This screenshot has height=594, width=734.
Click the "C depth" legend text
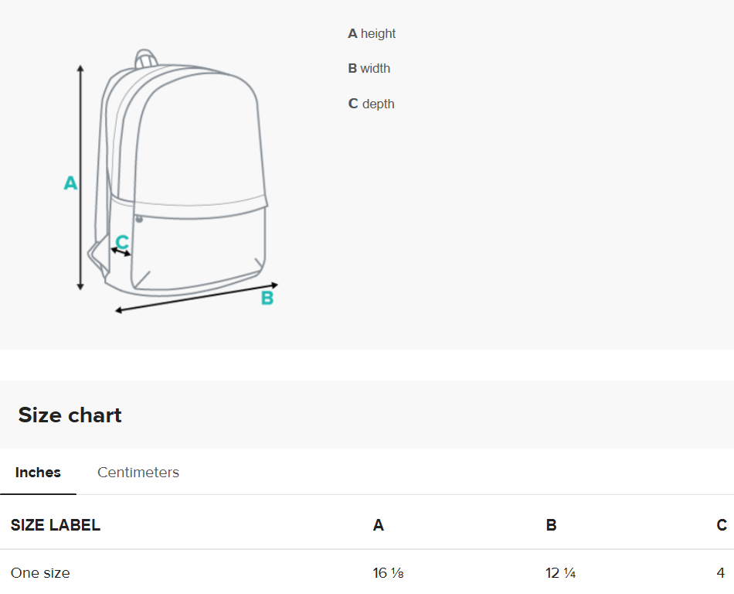pos(371,104)
